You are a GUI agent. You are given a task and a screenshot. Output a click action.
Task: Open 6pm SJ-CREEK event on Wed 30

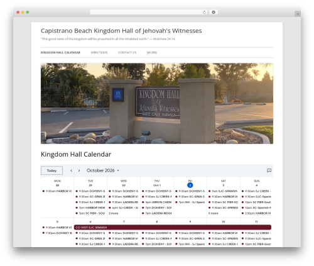pyautogui.click(x=124, y=208)
